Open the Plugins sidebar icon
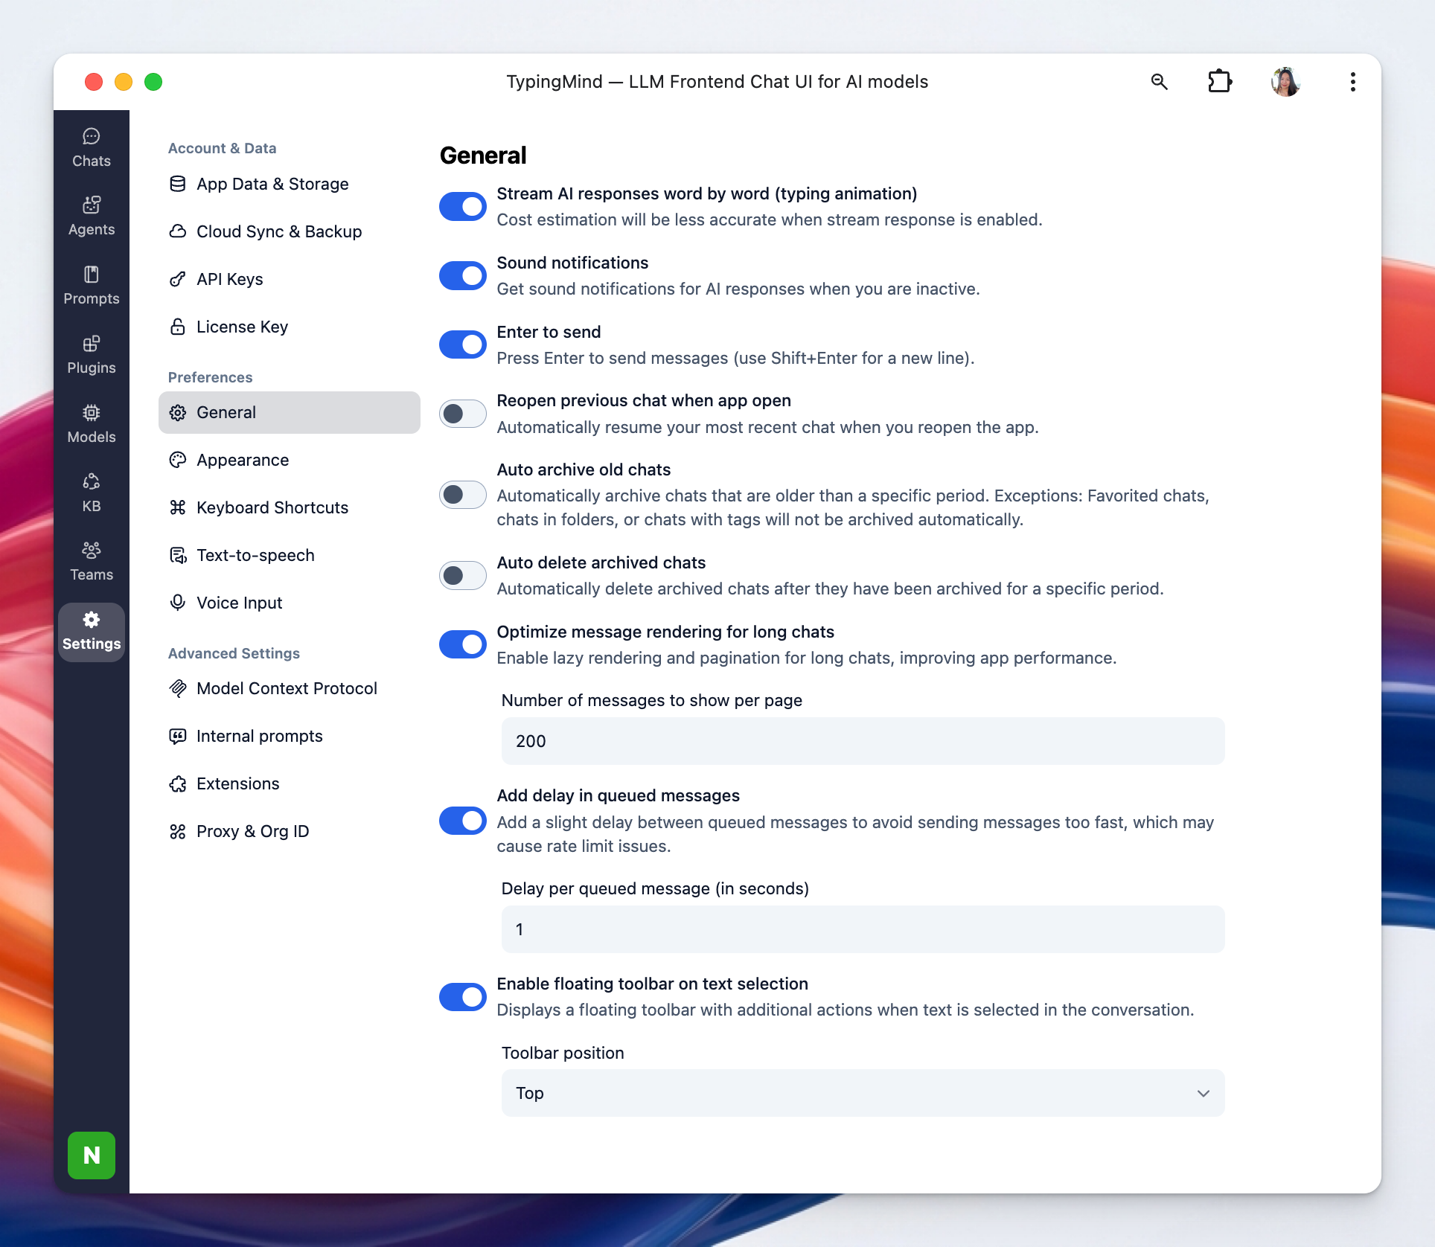The width and height of the screenshot is (1435, 1247). click(91, 354)
